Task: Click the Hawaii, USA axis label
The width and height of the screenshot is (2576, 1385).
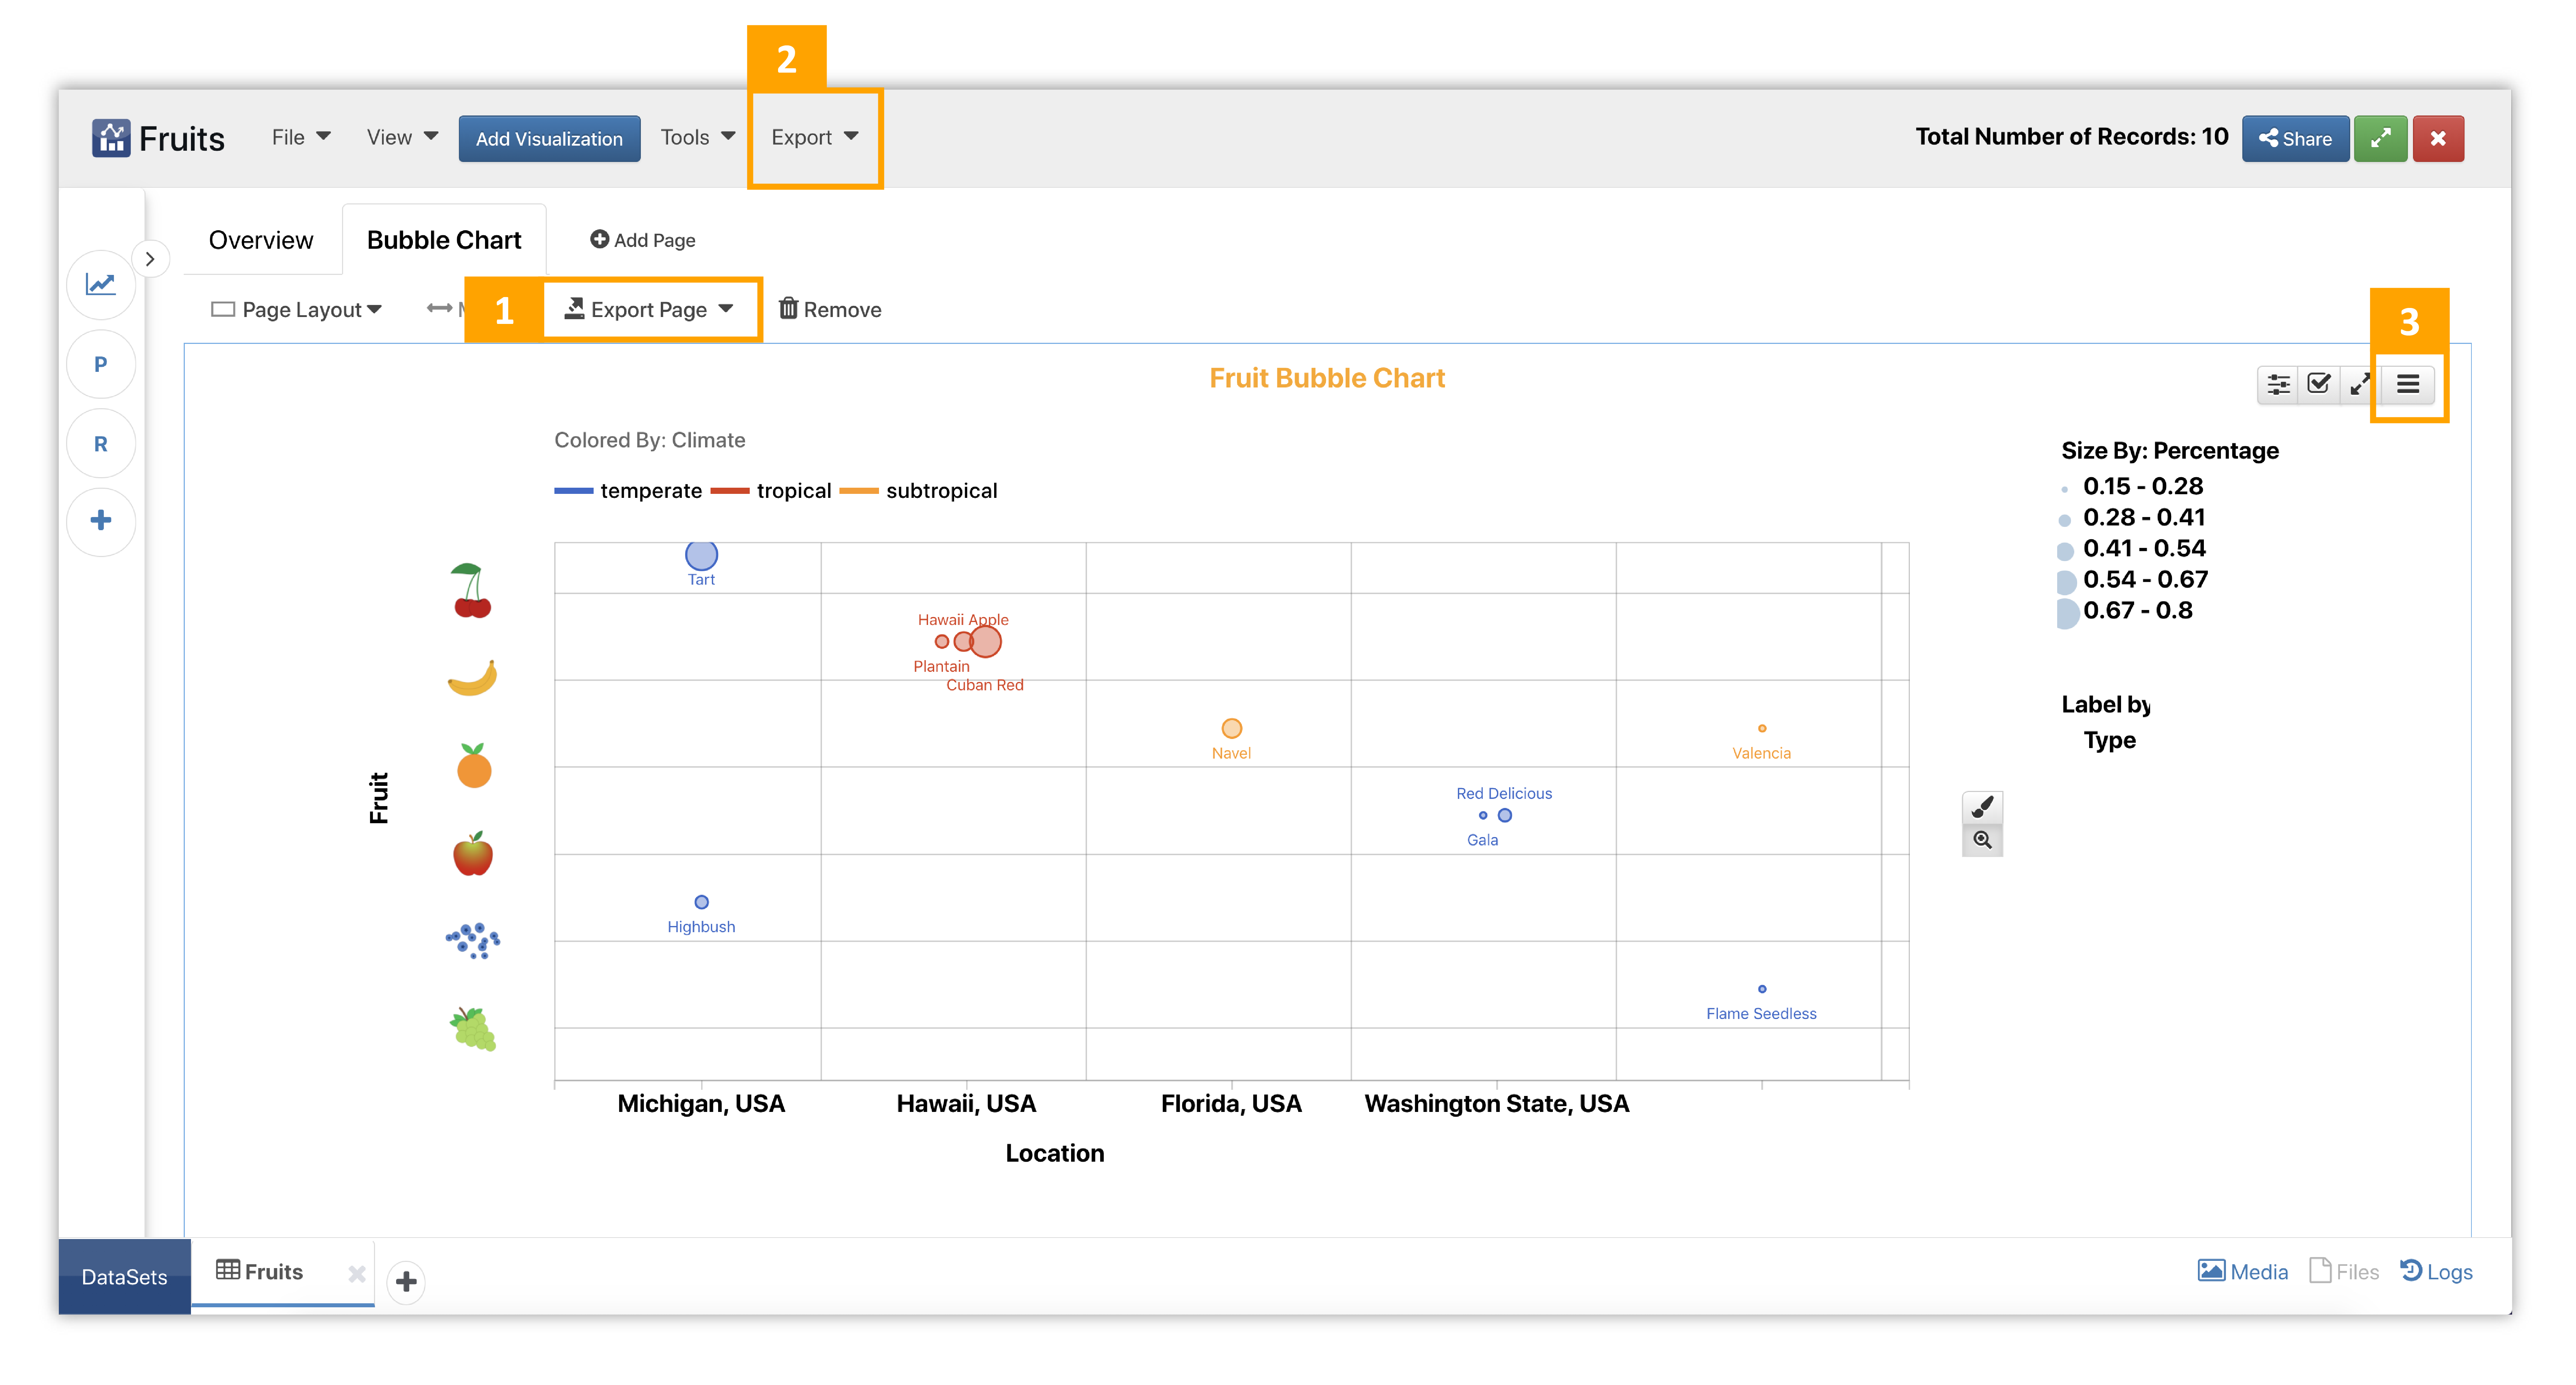Action: point(966,1104)
